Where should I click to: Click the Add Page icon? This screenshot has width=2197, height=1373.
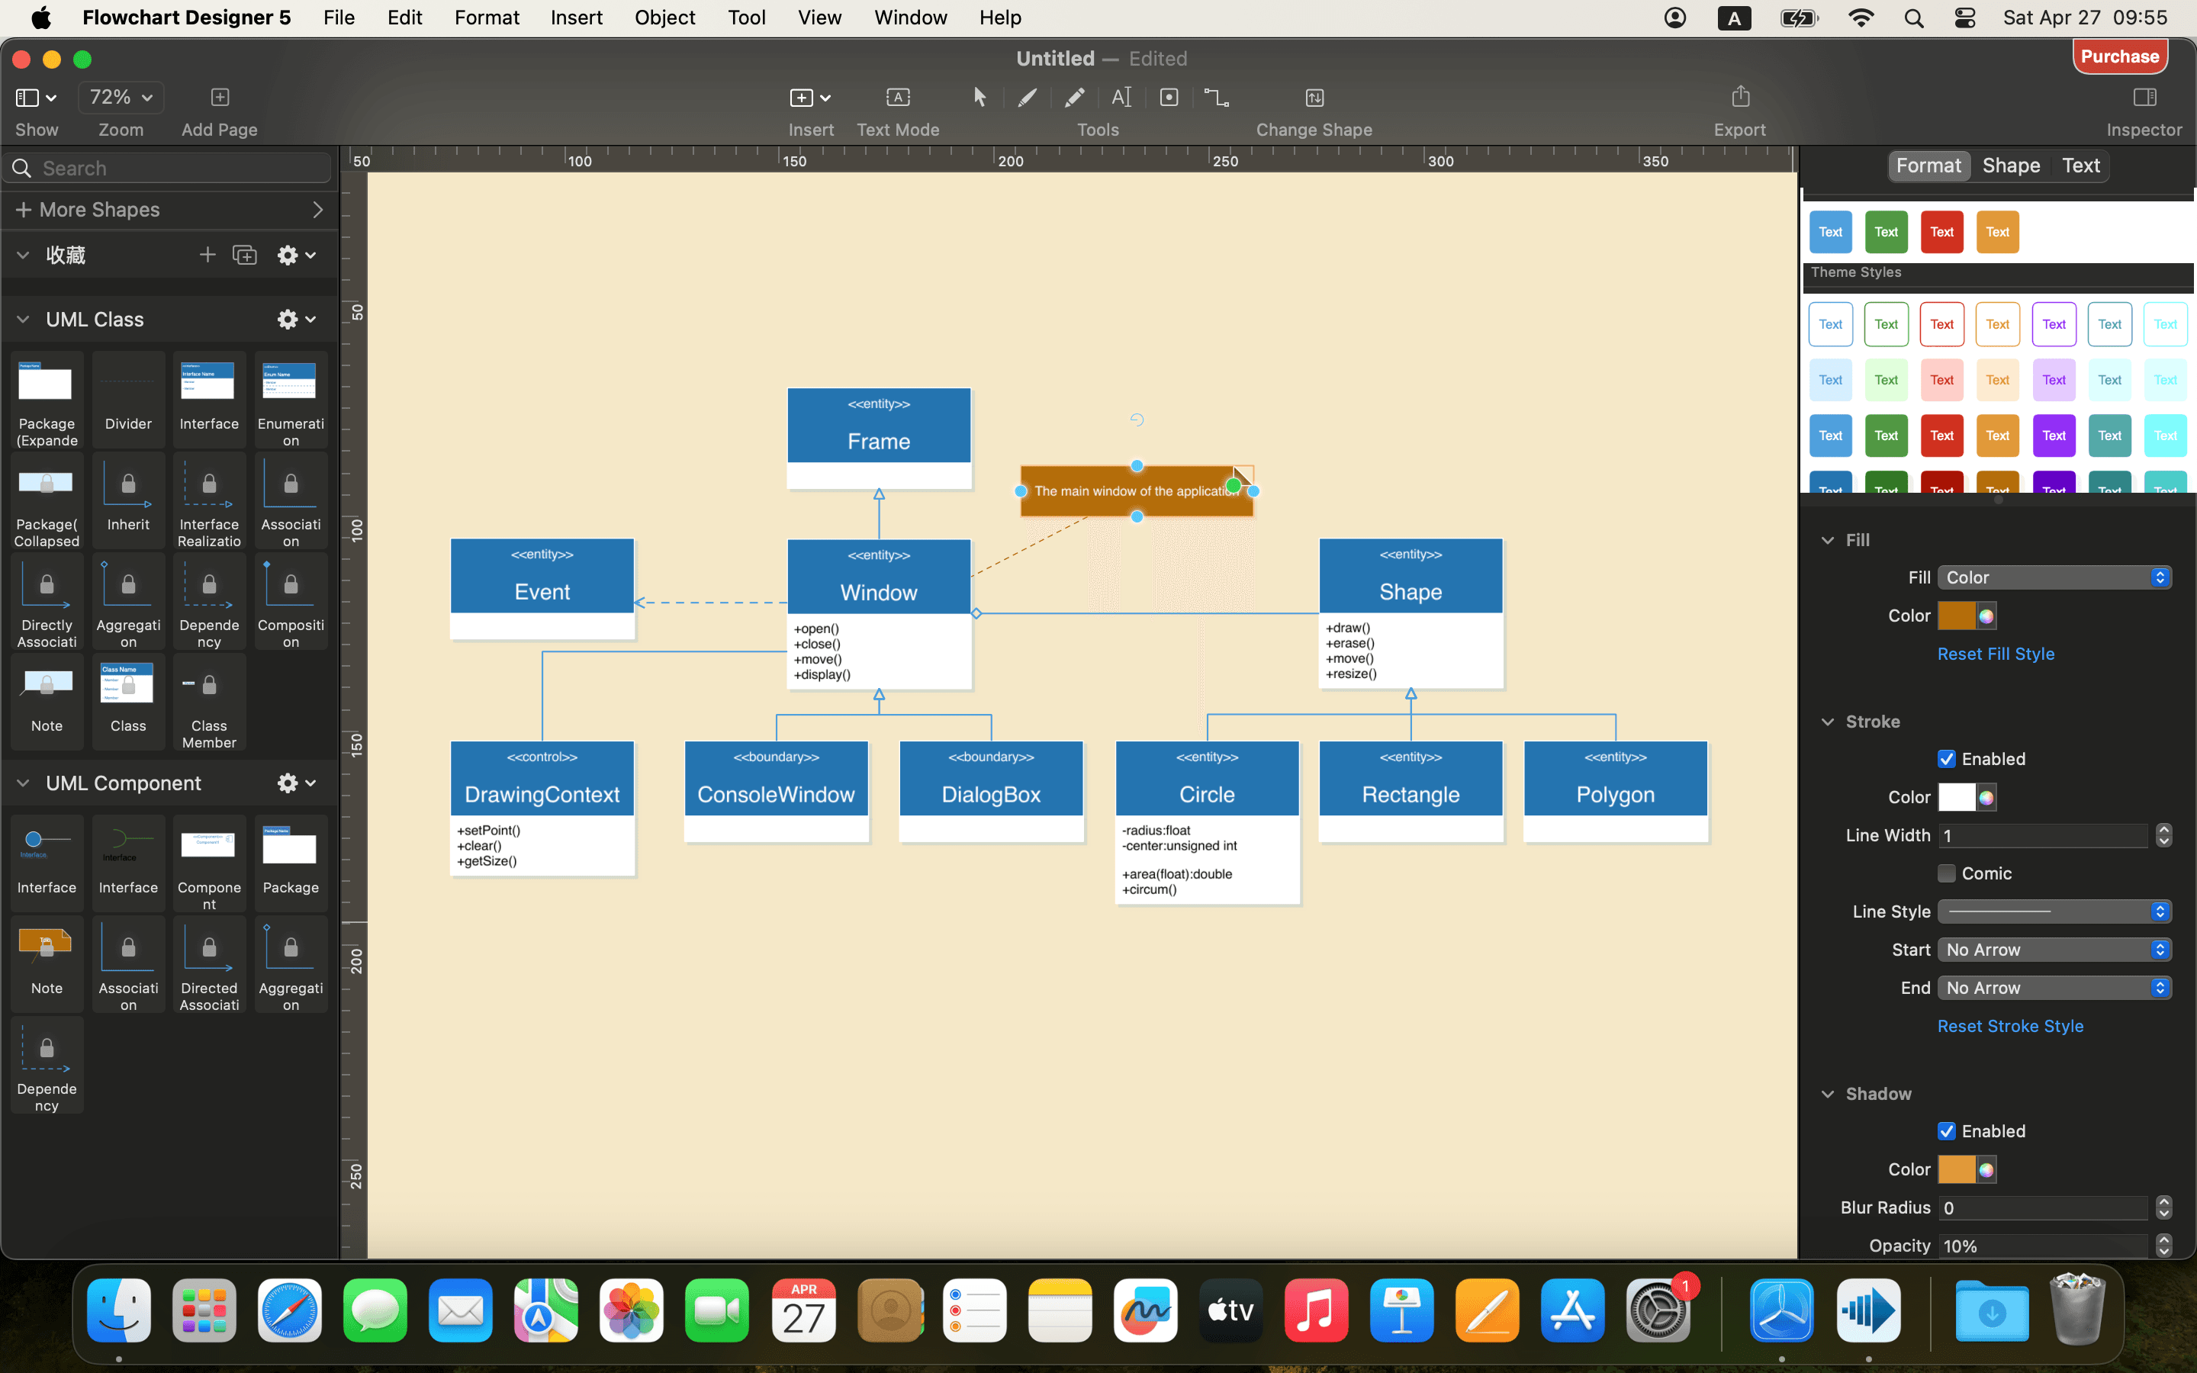[219, 97]
